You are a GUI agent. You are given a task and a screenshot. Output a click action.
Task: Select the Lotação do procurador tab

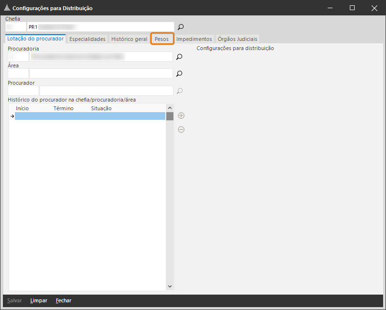[36, 39]
